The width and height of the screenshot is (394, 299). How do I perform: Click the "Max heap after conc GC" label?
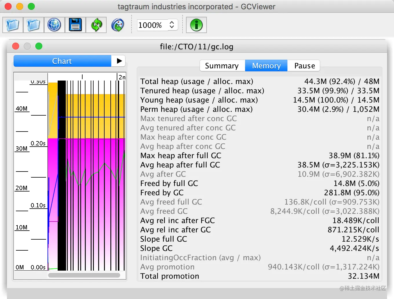point(183,137)
